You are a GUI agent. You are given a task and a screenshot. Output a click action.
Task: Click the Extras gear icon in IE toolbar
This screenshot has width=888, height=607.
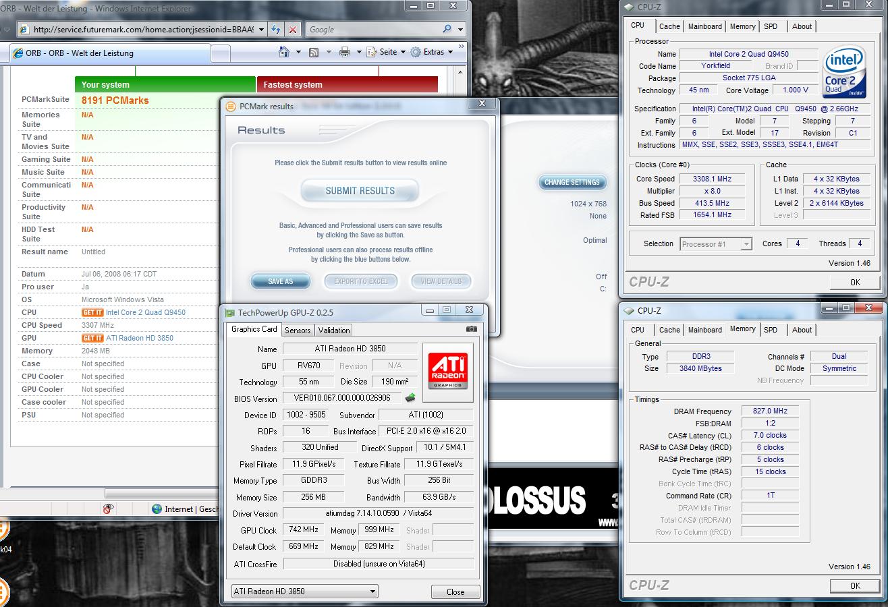[416, 52]
